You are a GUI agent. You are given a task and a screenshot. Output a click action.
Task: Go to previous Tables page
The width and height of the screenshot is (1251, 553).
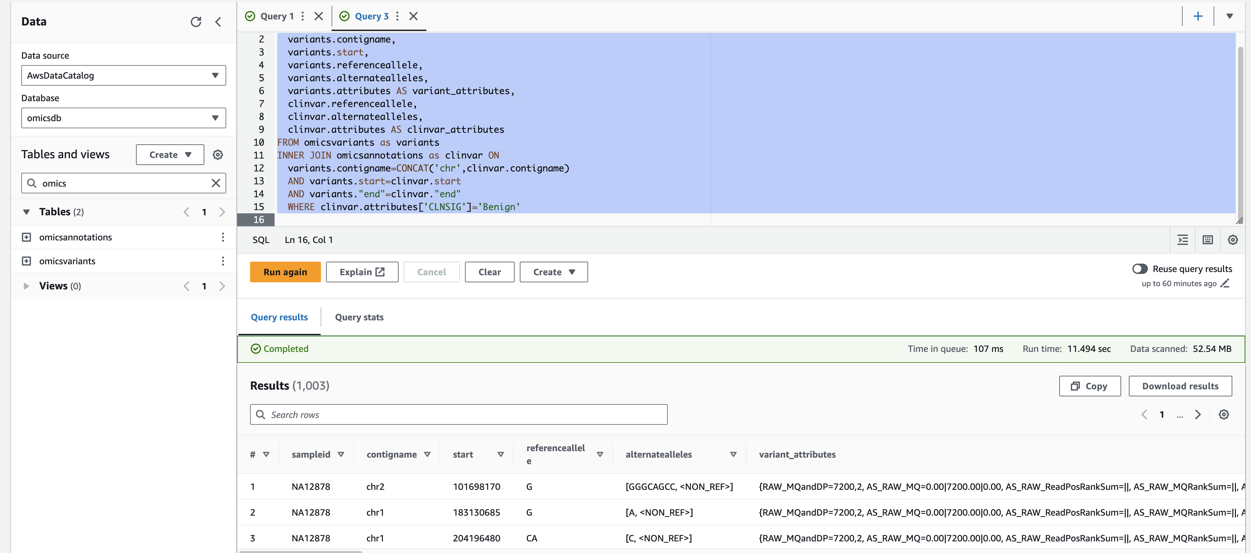[187, 212]
